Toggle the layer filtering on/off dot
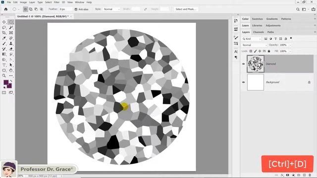Image resolution: width=317 pixels, height=178 pixels. (291, 38)
